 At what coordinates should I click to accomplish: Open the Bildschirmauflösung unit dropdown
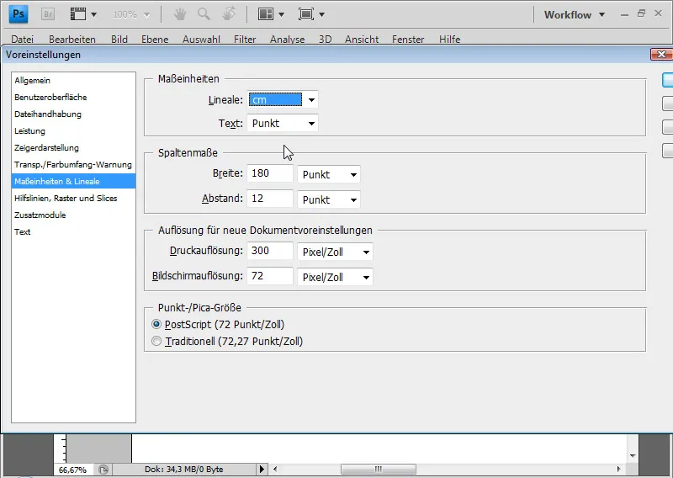[x=335, y=277]
